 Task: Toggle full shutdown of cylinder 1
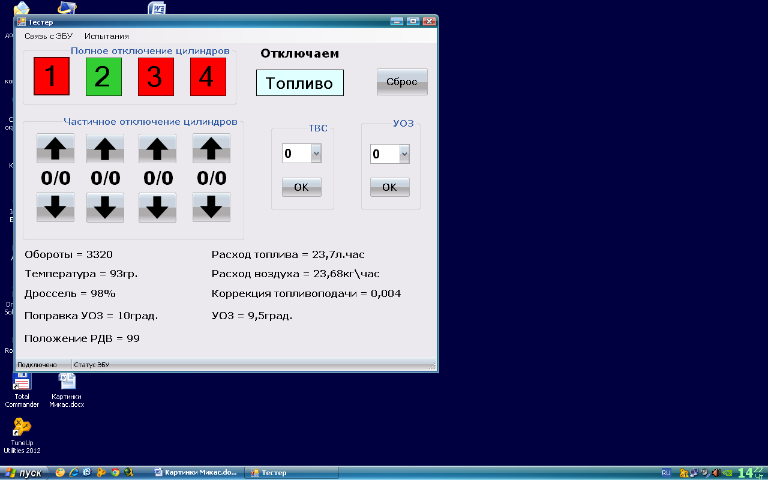(52, 76)
